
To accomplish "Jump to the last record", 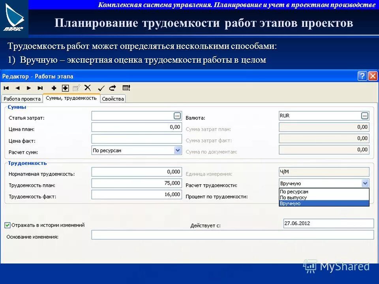I will pos(39,87).
